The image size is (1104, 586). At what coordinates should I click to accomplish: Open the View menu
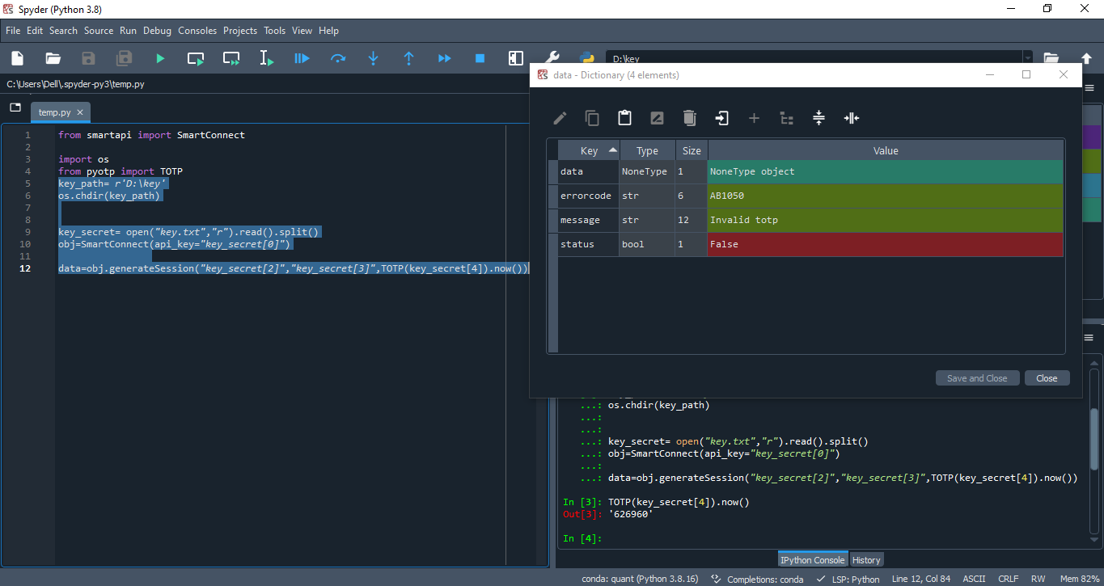coord(302,31)
